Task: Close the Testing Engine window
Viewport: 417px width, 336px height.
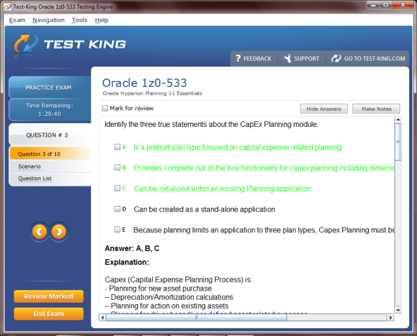Action: pyautogui.click(x=403, y=5)
